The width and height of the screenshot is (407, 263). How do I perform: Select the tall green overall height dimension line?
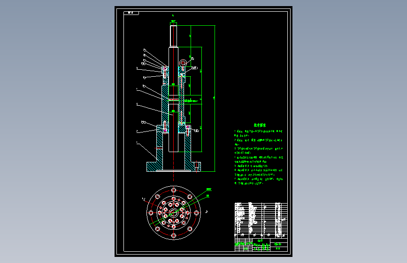point(215,98)
